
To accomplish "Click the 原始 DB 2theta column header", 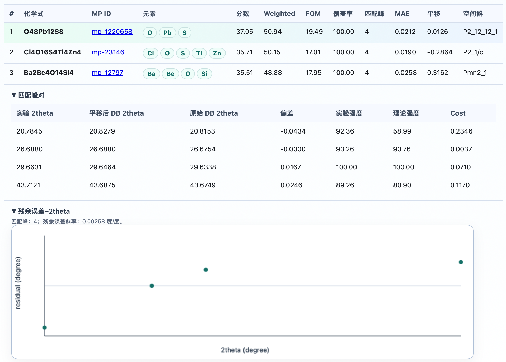I will point(214,113).
